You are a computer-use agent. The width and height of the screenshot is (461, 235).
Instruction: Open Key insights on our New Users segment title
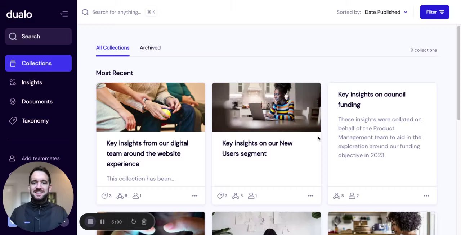point(257,148)
